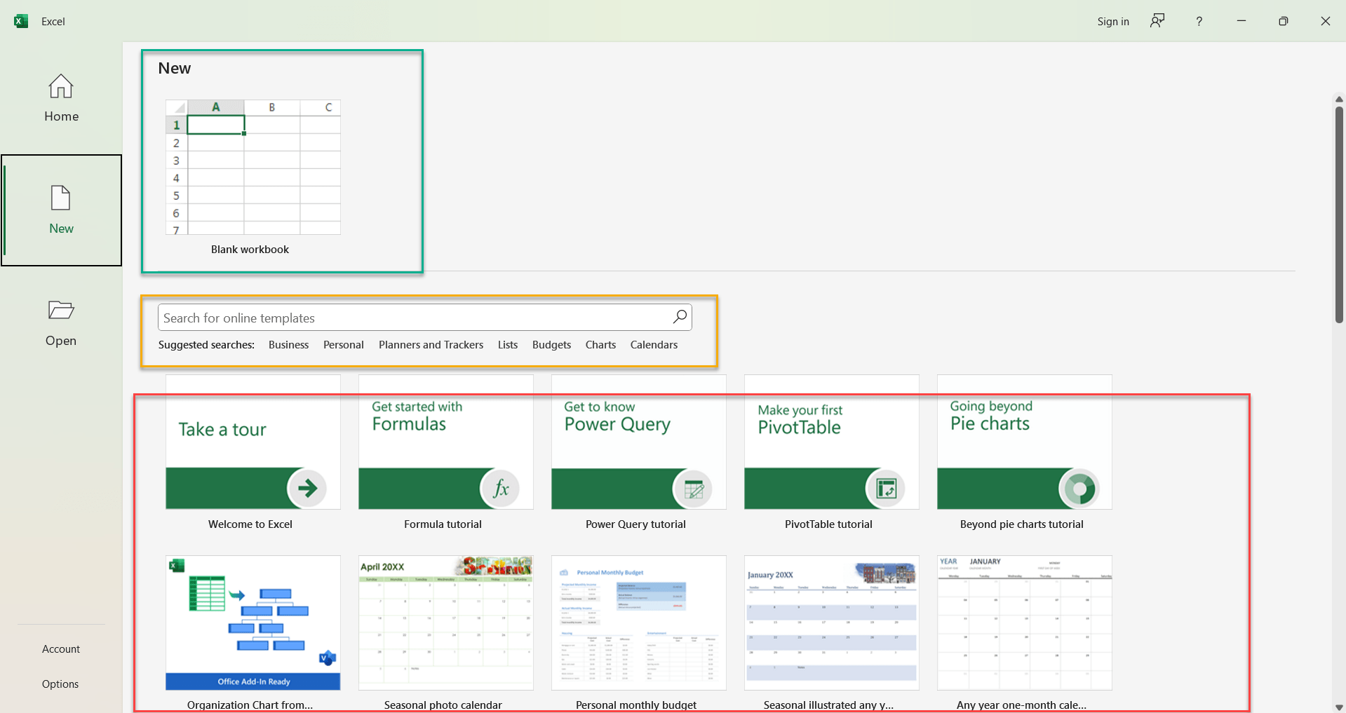Sign in to Office account

point(1113,22)
